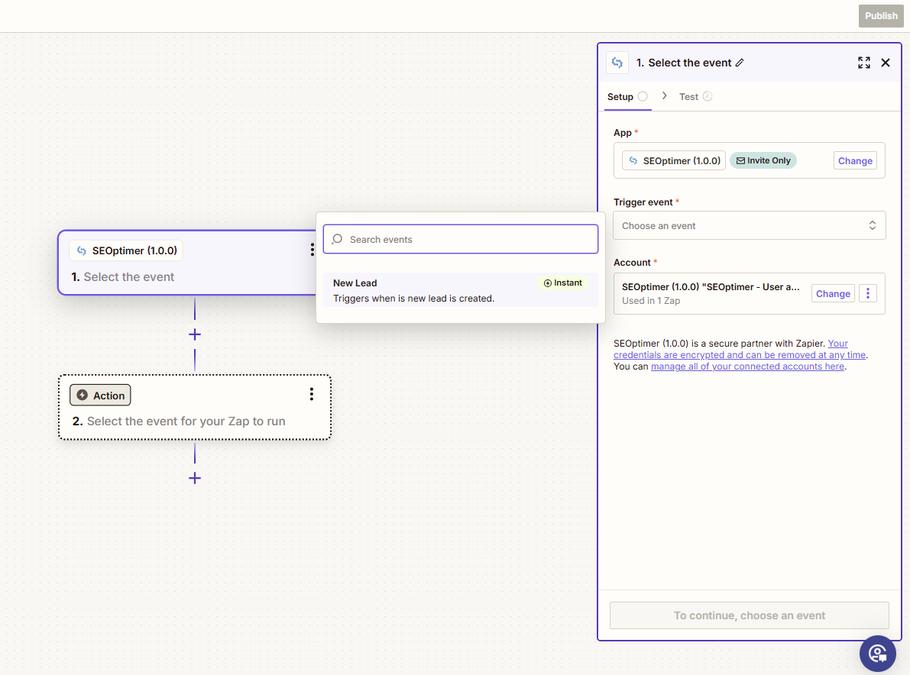Viewport: 910px width, 675px height.
Task: Click the SEOptimer icon in panel header
Action: pos(617,63)
